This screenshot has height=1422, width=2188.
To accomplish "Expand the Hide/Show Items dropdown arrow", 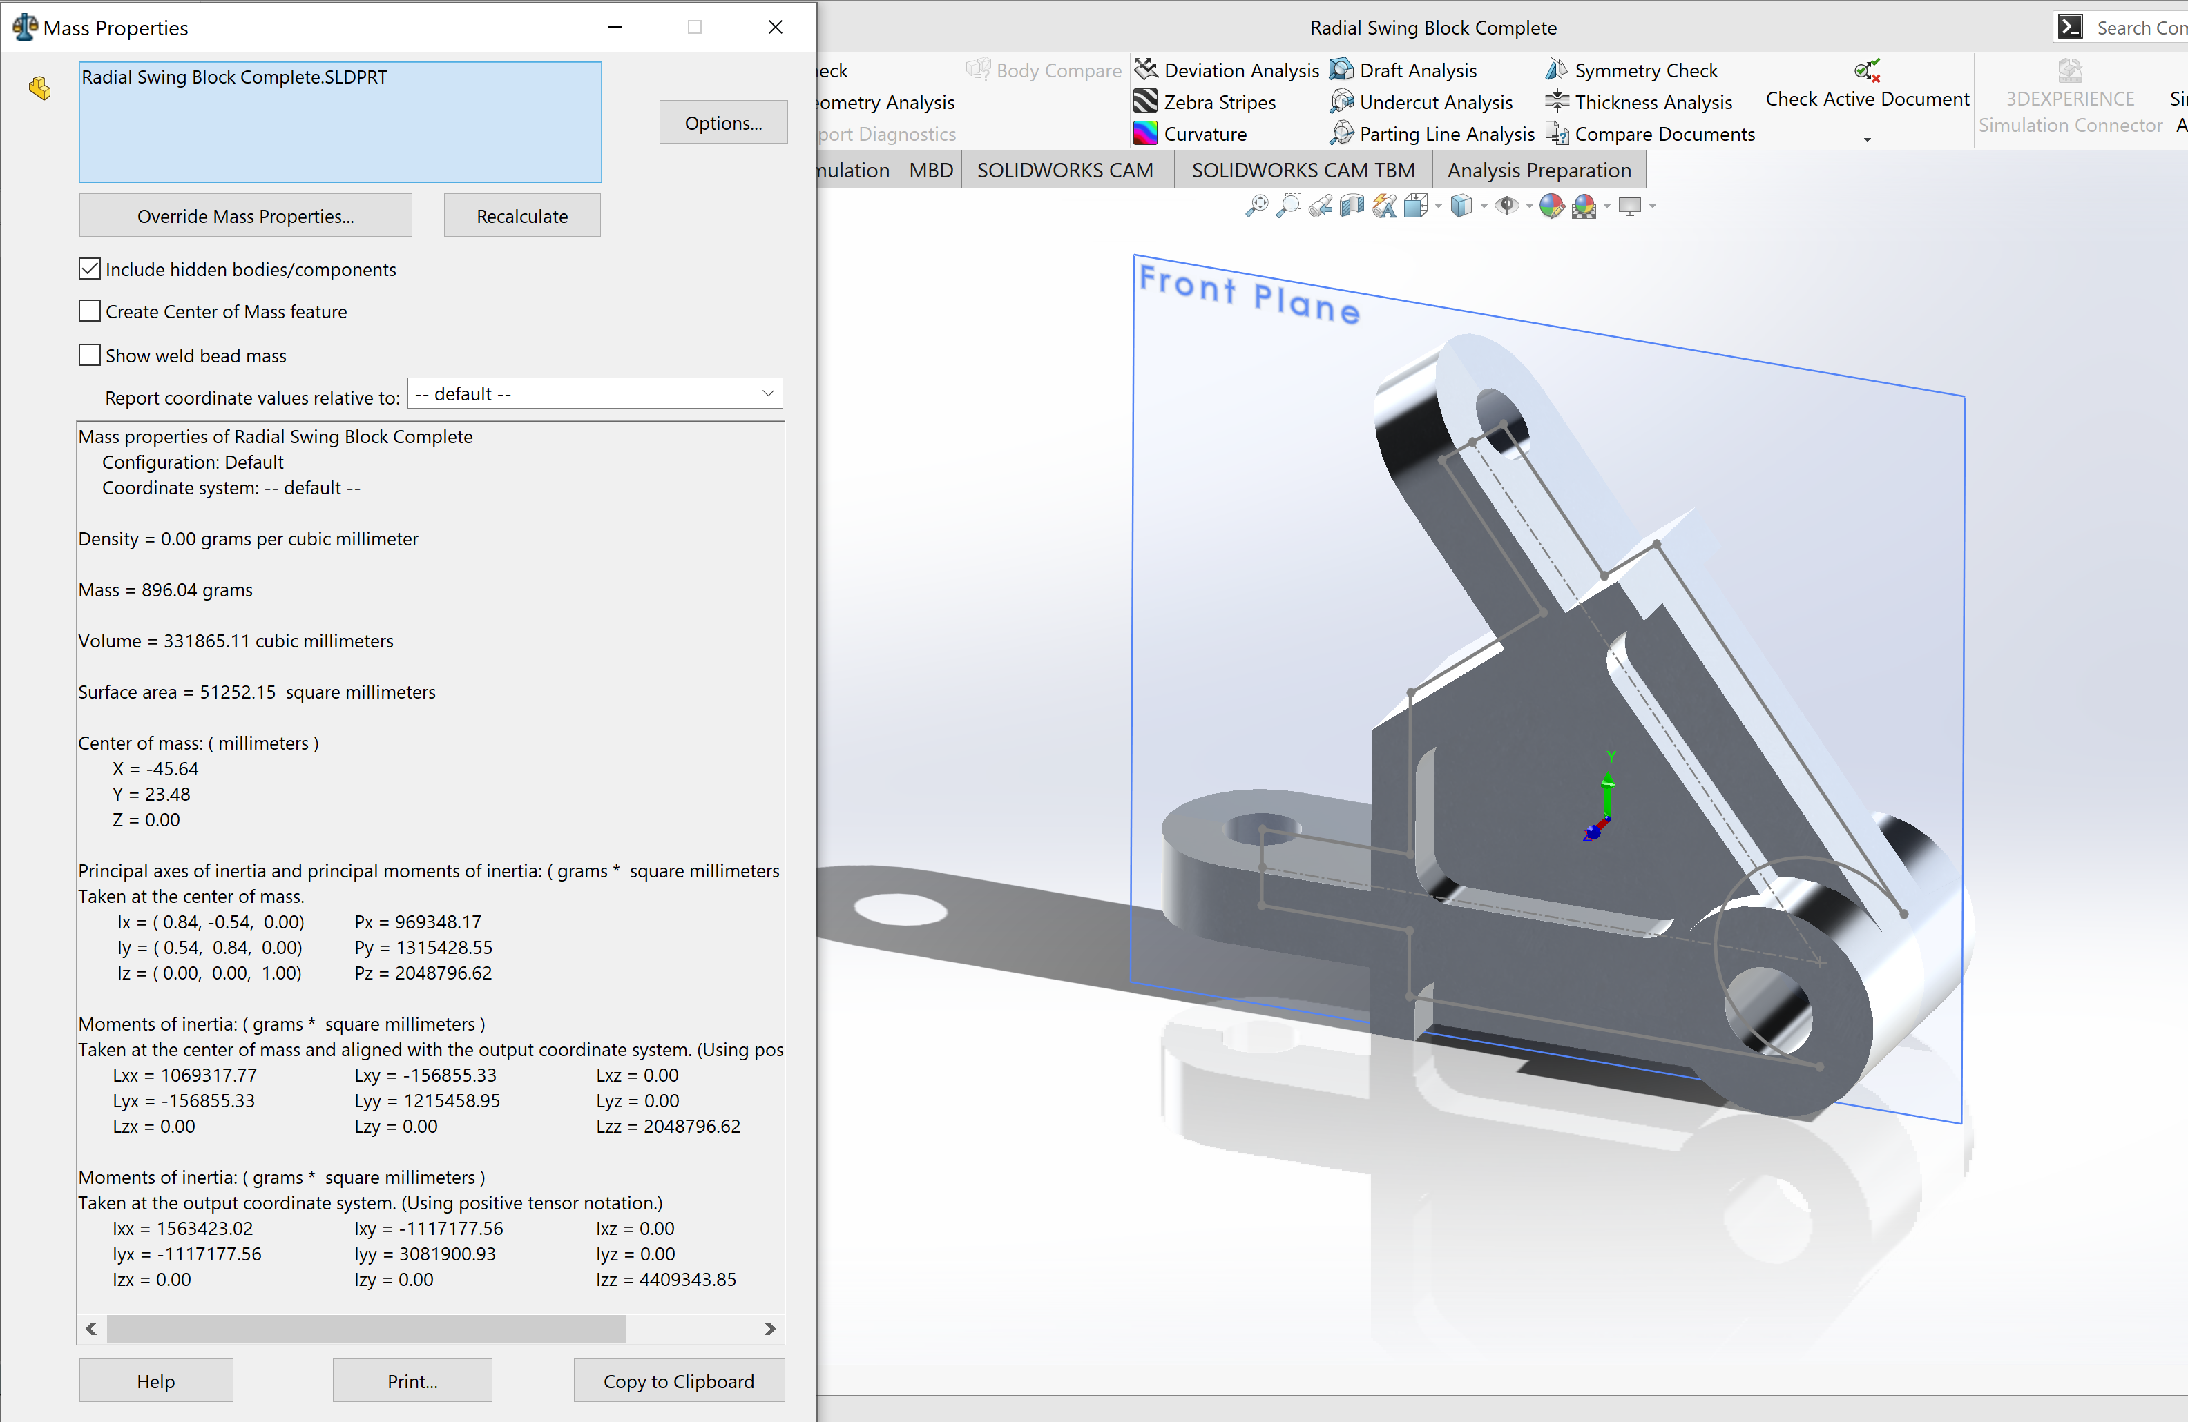I will point(1529,206).
